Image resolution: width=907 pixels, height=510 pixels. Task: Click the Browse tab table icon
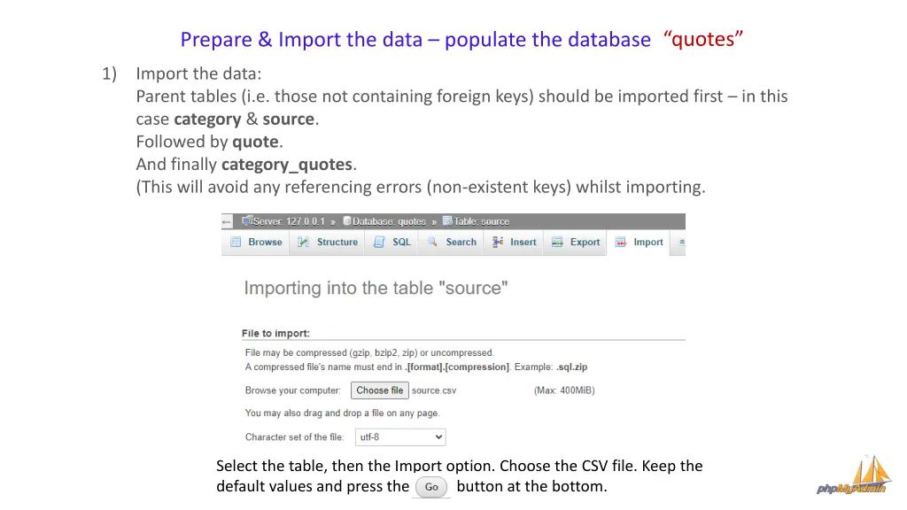click(236, 242)
